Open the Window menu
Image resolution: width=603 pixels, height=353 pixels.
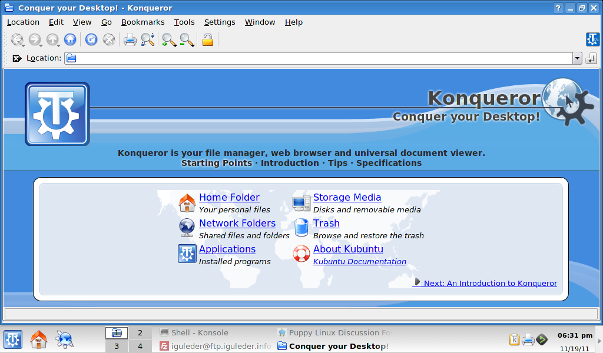[260, 22]
